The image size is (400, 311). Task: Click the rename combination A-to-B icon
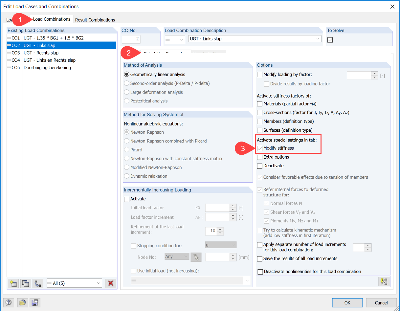38,283
